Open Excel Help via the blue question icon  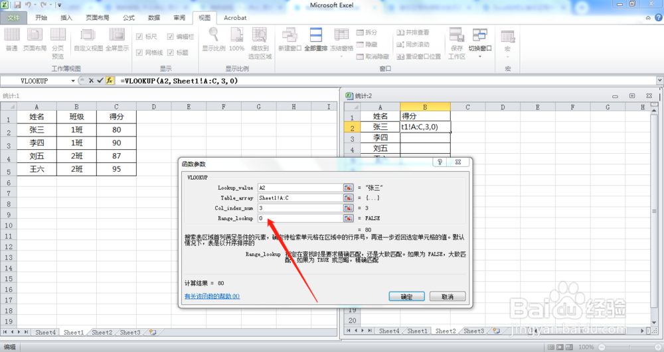659,17
